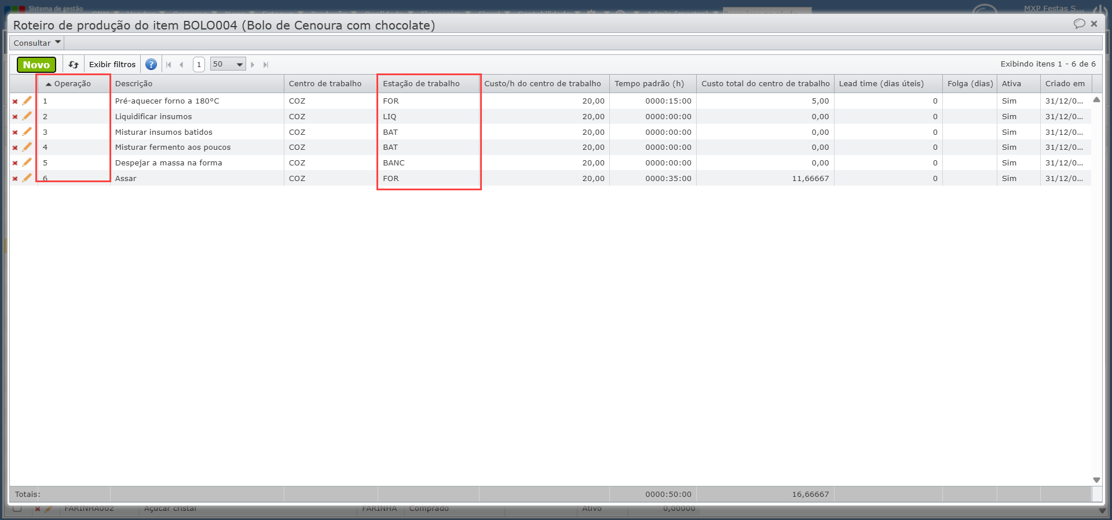
Task: Delete the Despejar a massa na forma row
Action: pos(15,163)
